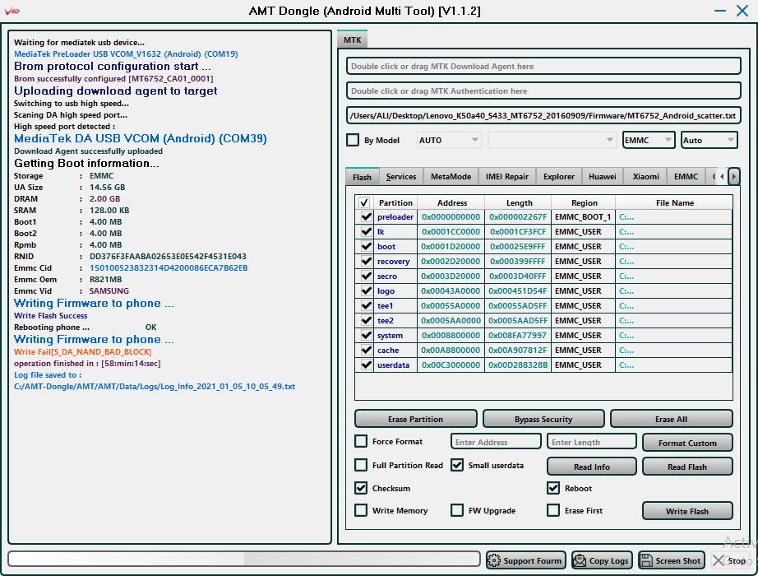Uncheck the preloader partition checkbox
758x576 pixels.
[366, 217]
